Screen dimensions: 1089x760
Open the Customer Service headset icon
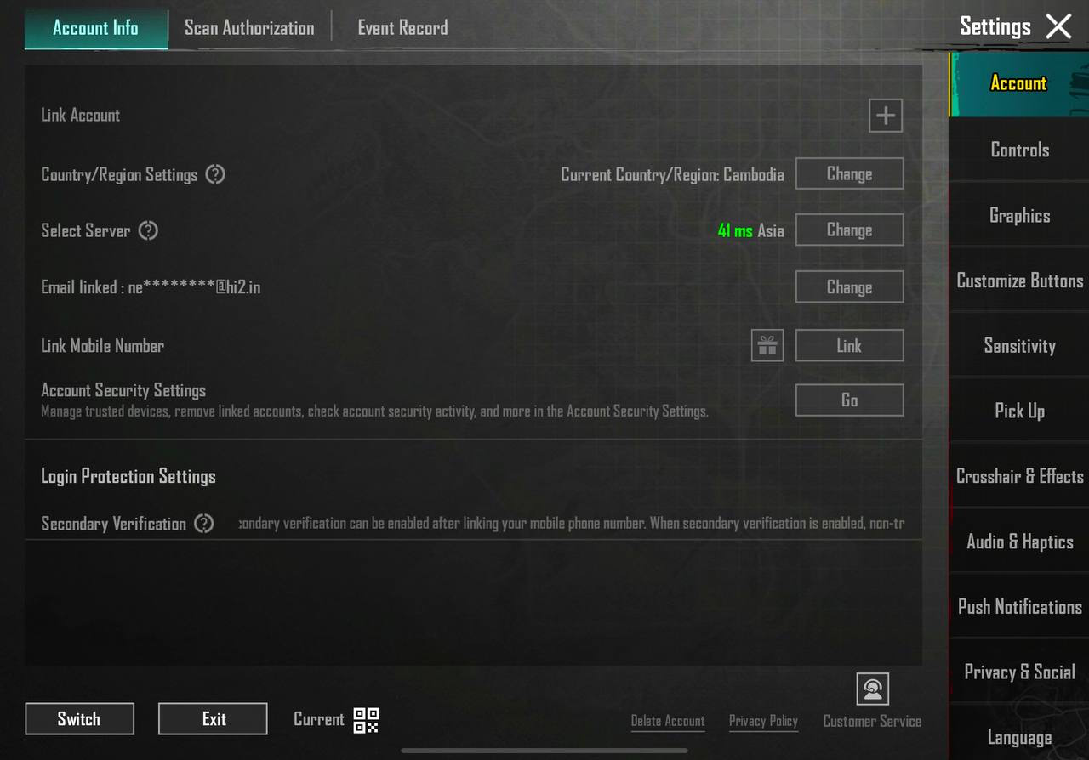click(x=872, y=689)
